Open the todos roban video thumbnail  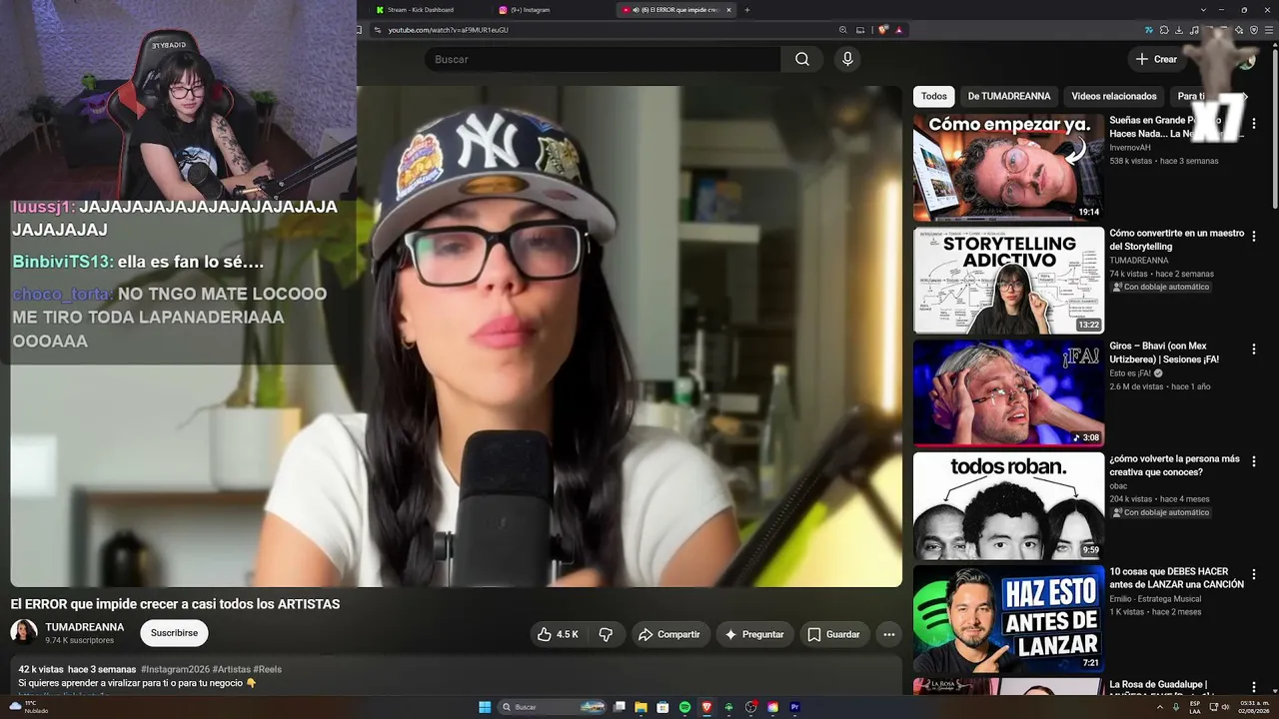click(1008, 505)
